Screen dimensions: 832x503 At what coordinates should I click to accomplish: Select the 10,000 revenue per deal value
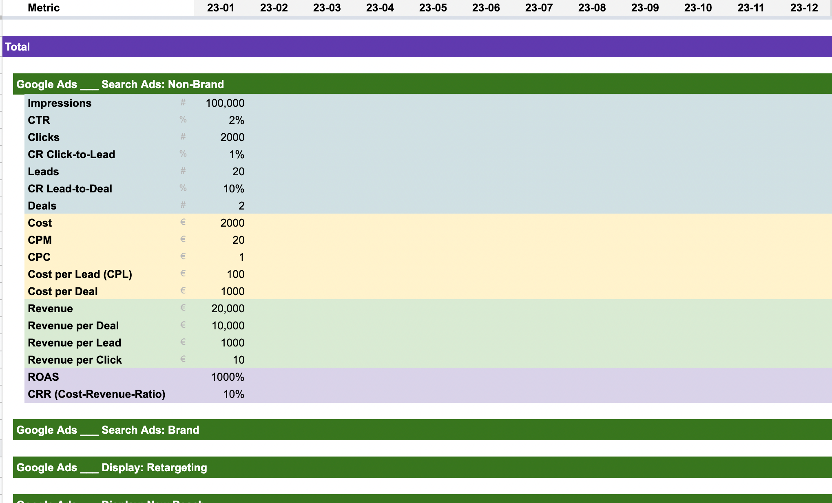228,326
